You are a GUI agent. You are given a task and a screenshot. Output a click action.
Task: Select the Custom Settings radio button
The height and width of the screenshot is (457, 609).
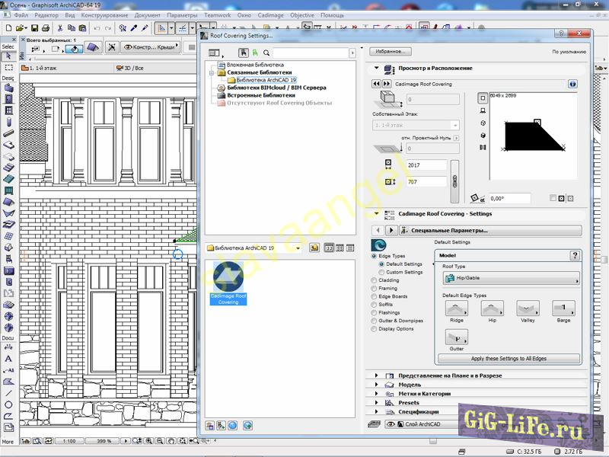(382, 272)
